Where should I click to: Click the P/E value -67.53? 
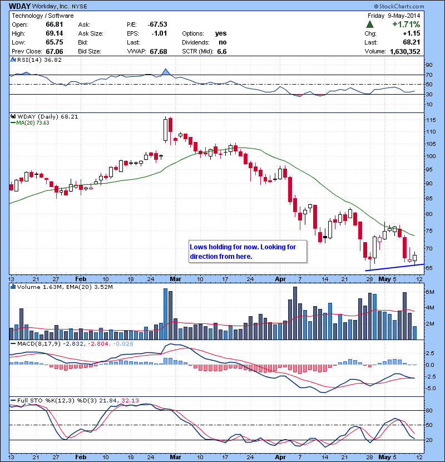pos(157,24)
